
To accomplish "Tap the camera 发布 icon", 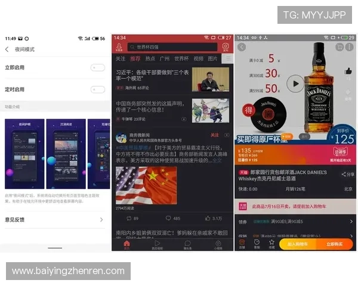I will [x=226, y=47].
